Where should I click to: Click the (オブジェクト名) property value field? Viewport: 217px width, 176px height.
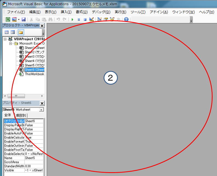pos(34,121)
